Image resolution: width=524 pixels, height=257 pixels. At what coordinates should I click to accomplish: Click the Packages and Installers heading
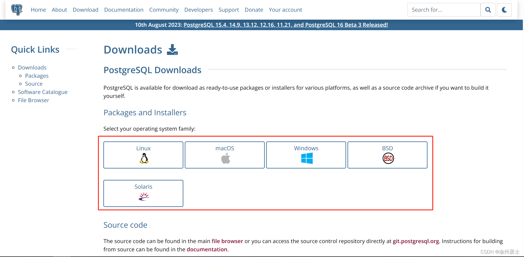(145, 113)
